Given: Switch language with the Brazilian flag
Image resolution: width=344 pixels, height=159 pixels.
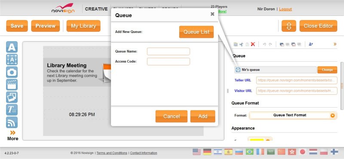Looking at the screenshot, I should tap(250, 152).
